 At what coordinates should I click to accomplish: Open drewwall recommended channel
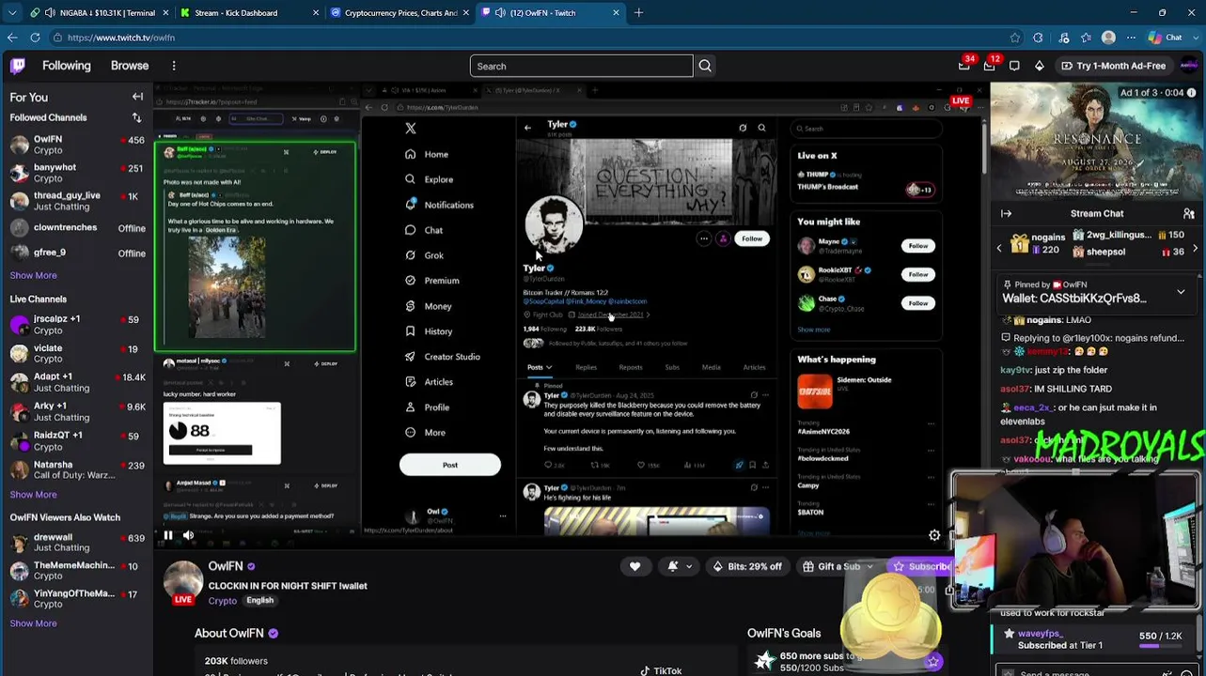[x=77, y=543]
